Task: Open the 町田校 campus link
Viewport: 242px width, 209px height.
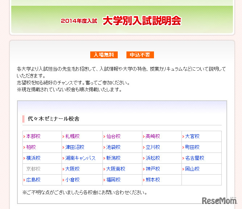Action: [192, 147]
